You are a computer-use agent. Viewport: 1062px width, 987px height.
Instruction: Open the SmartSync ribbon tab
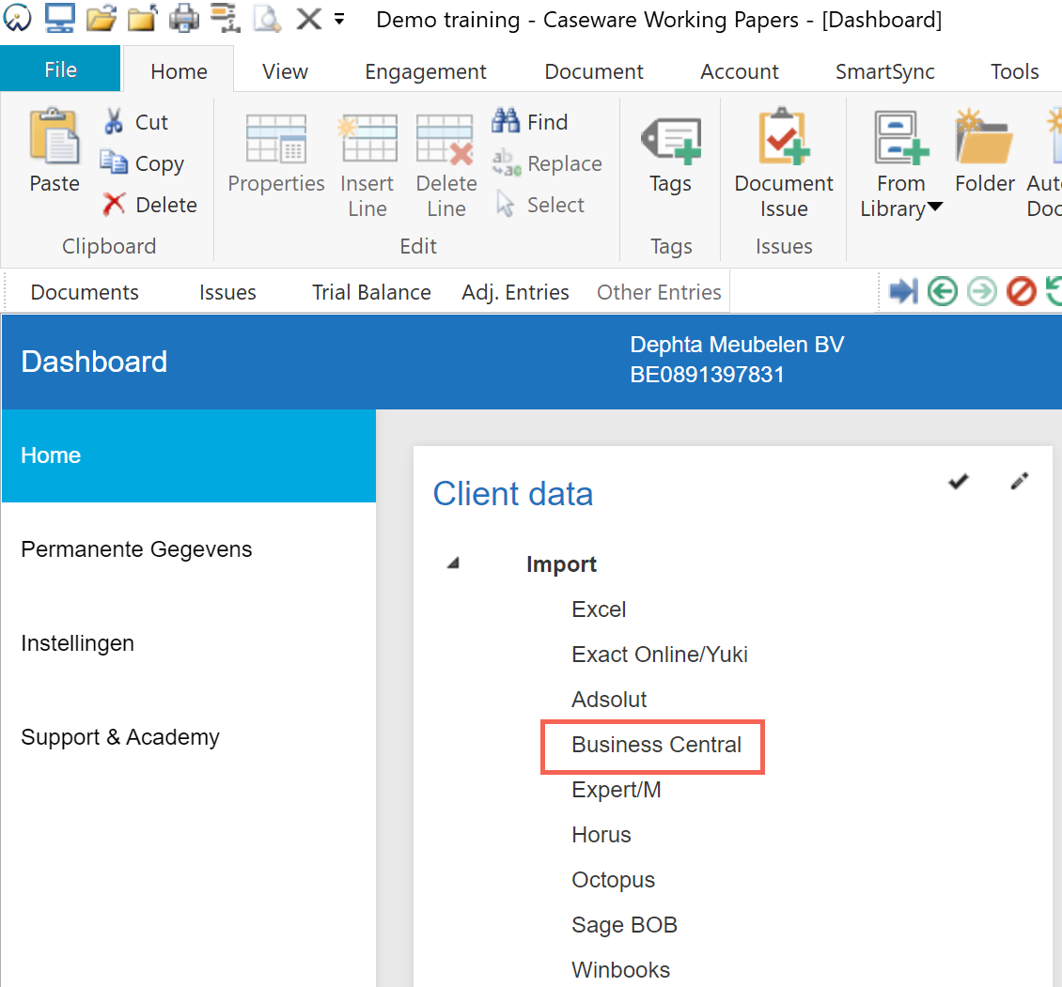click(x=884, y=71)
